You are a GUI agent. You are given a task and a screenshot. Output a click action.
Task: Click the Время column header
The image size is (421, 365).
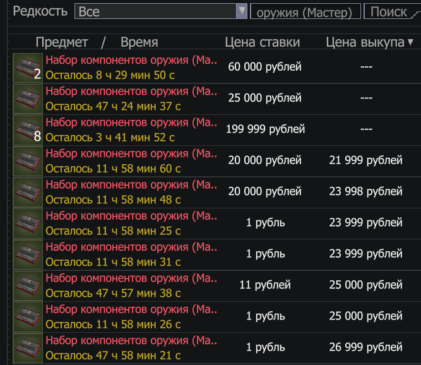(139, 42)
